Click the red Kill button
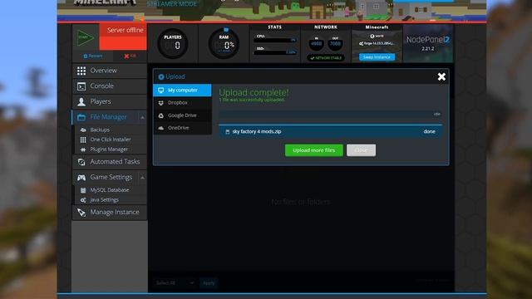Screen dimensions: 532x299 [130, 56]
